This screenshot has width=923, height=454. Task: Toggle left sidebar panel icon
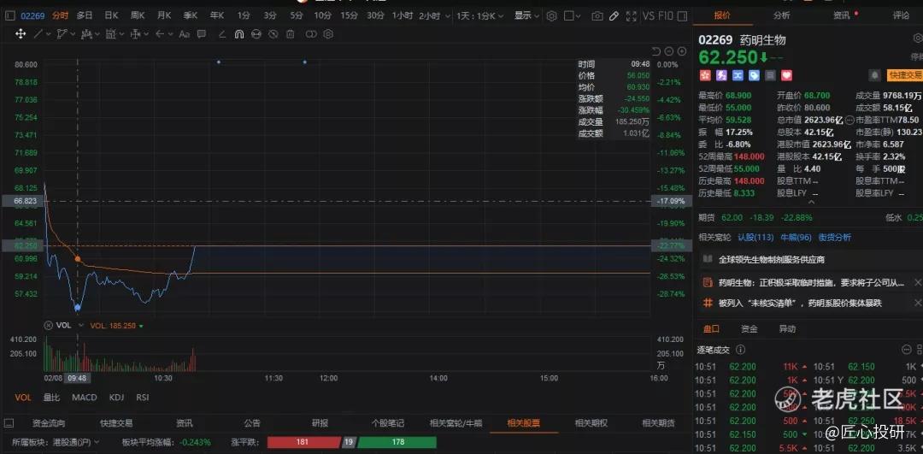click(x=9, y=16)
